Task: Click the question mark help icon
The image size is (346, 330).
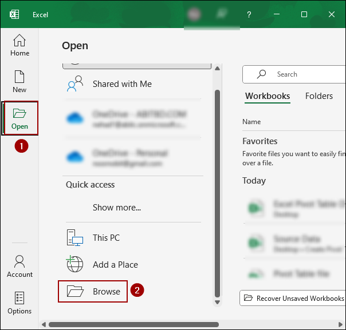Action: (x=249, y=14)
